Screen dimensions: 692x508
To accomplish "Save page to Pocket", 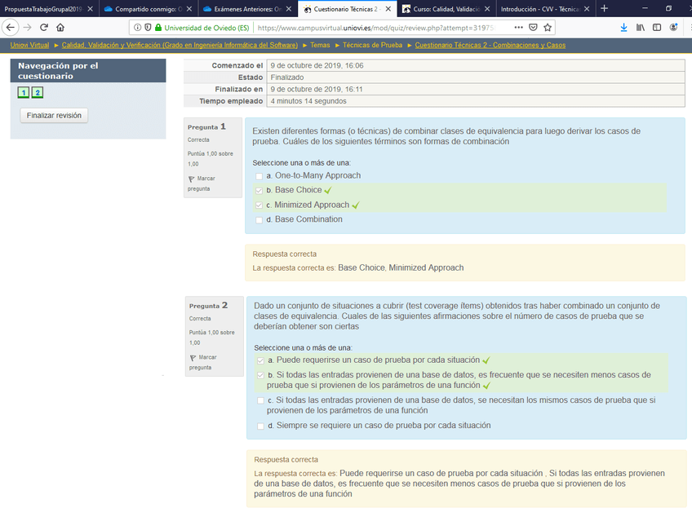I will (532, 27).
